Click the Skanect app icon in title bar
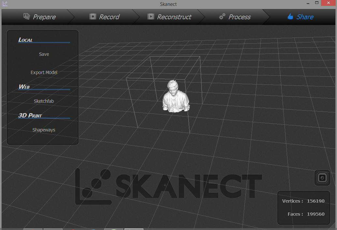The image size is (337, 230). (x=5, y=4)
